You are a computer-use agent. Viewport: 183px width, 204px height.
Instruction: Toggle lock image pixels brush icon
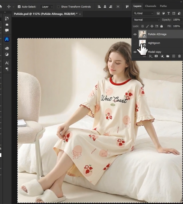point(147,26)
